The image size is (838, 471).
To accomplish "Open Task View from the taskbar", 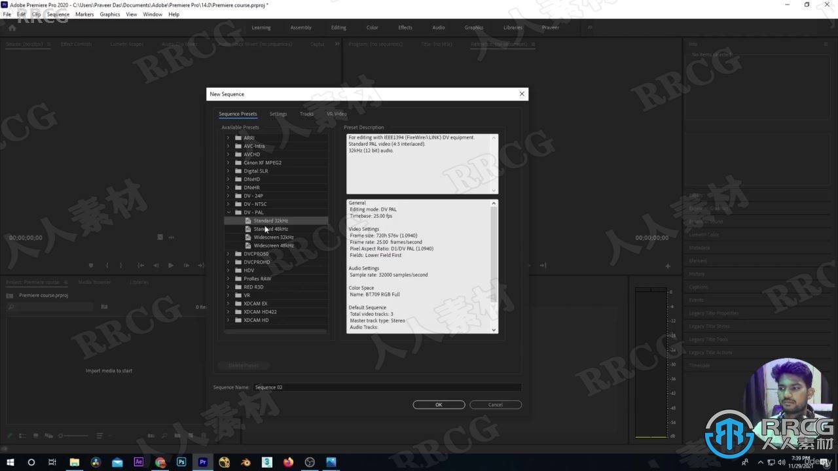I will pos(52,462).
